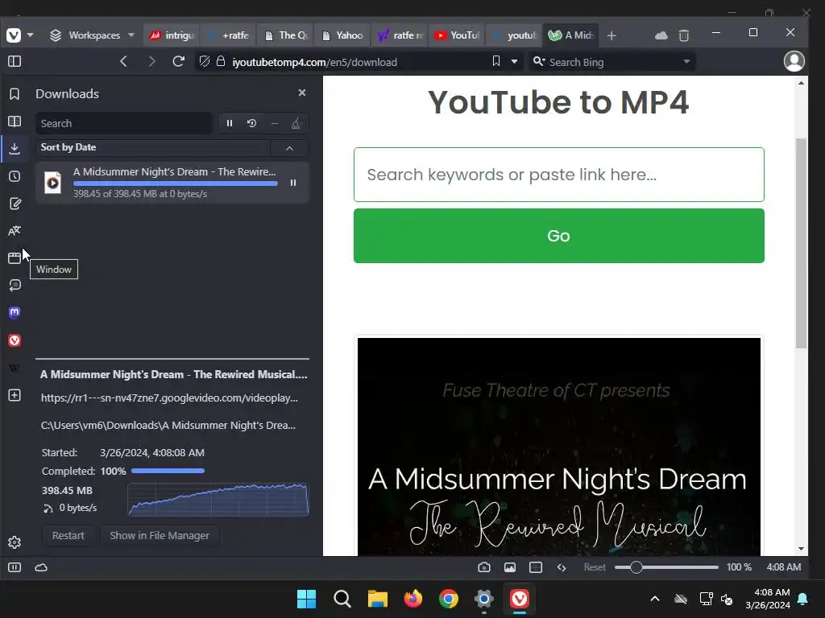Capture page camera icon in status bar
Image resolution: width=825 pixels, height=618 pixels.
click(x=484, y=567)
